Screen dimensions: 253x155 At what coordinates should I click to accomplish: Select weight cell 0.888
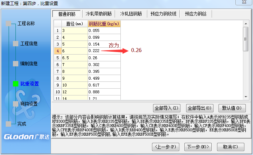tap(104, 92)
